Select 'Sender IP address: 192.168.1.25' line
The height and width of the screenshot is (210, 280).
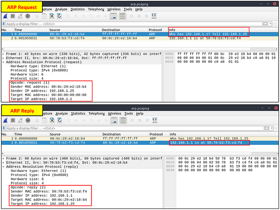click(x=42, y=91)
